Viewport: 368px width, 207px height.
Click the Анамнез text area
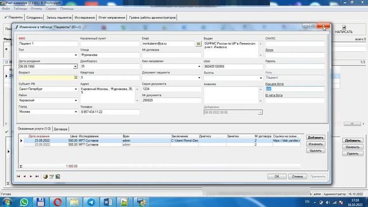[231, 95]
